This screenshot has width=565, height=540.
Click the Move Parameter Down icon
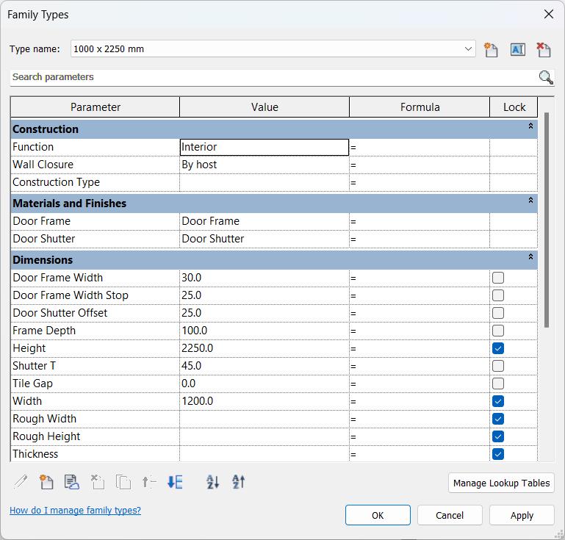[175, 482]
